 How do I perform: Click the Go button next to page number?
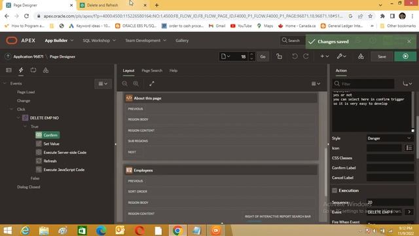(263, 56)
